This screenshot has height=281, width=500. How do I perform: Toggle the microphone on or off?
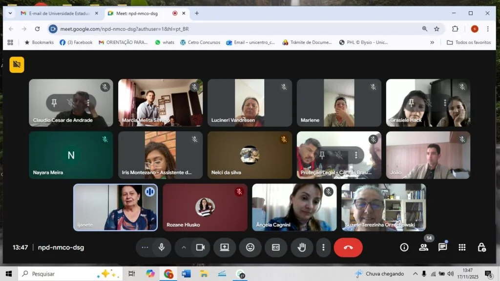tap(162, 247)
